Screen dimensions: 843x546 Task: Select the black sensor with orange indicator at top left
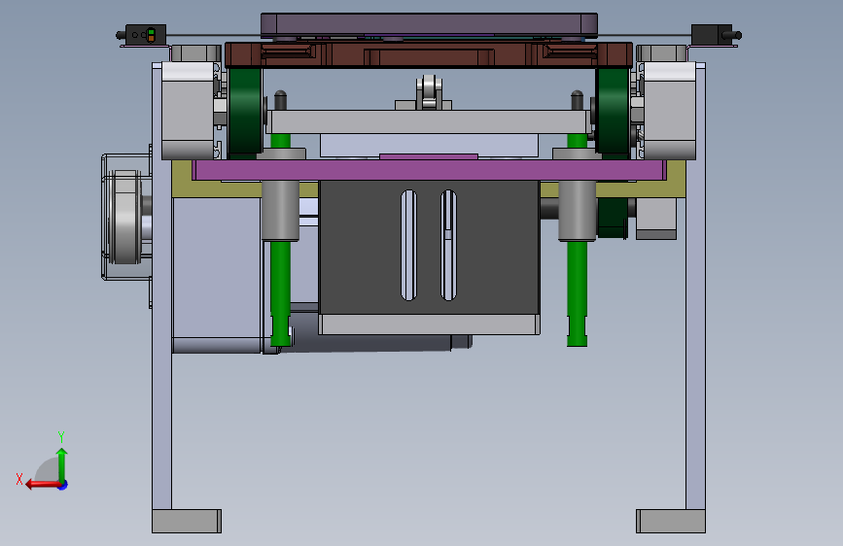point(145,35)
